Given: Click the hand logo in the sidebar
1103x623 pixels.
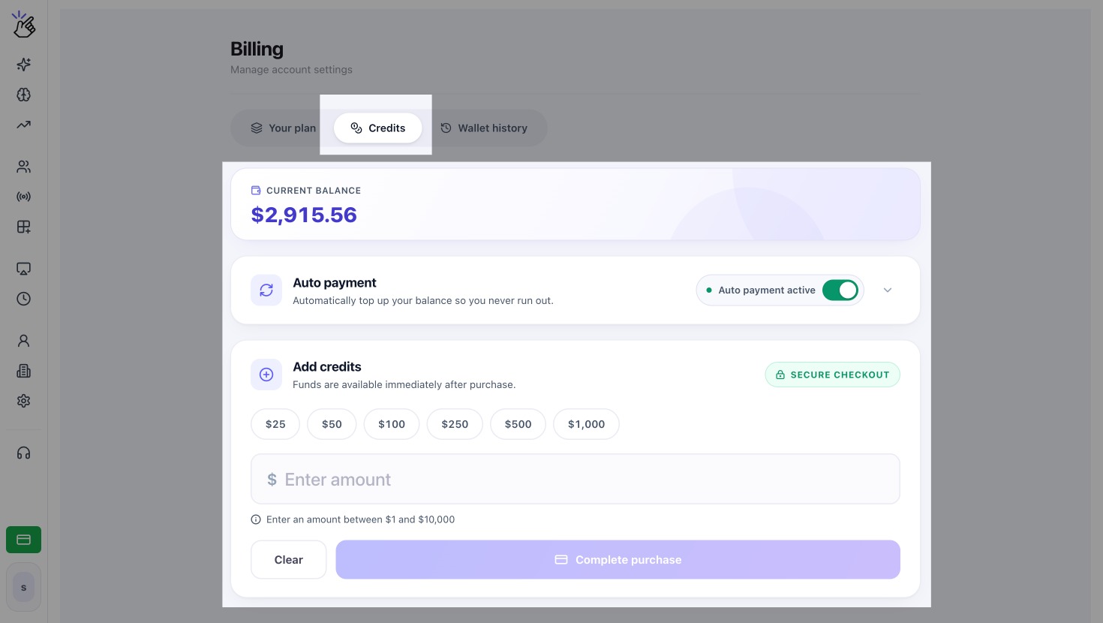Looking at the screenshot, I should click(x=24, y=25).
